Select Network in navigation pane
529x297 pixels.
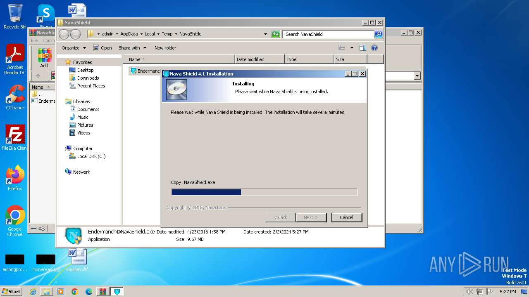pos(81,172)
